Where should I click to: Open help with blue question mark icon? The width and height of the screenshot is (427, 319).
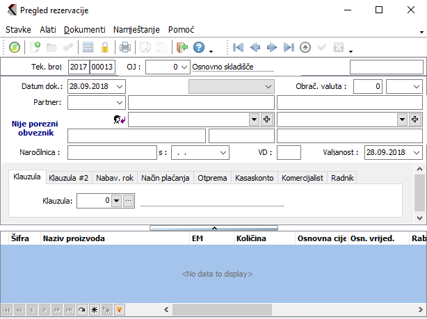199,47
